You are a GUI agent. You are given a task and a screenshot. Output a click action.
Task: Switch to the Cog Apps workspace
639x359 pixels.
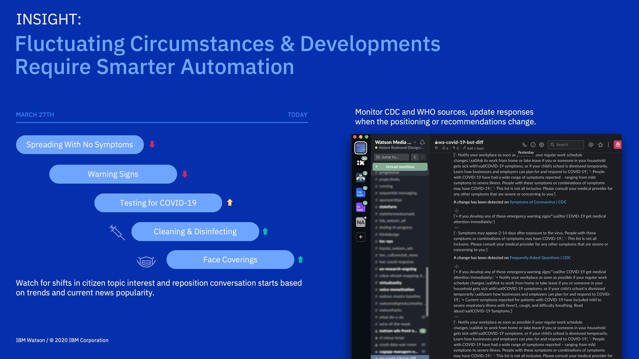(x=361, y=193)
